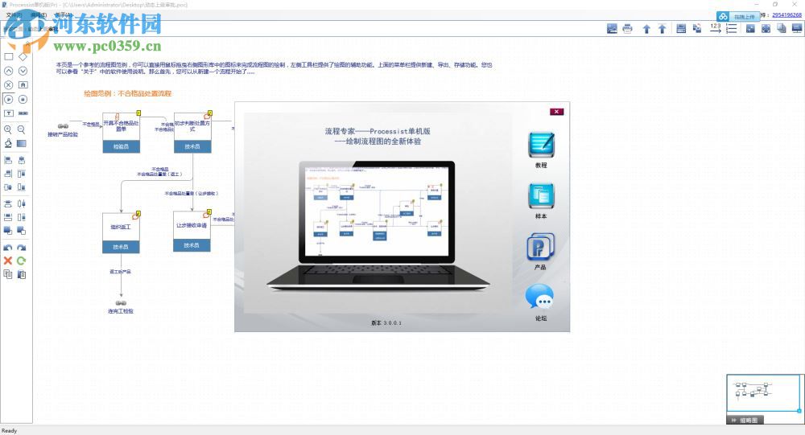
Task: Pick the circled up-chevron shape
Action: point(9,71)
